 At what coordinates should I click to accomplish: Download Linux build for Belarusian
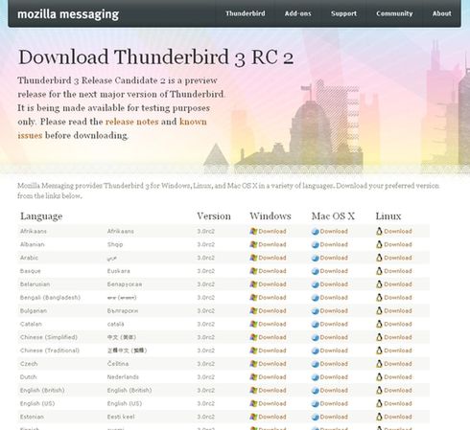tap(398, 284)
